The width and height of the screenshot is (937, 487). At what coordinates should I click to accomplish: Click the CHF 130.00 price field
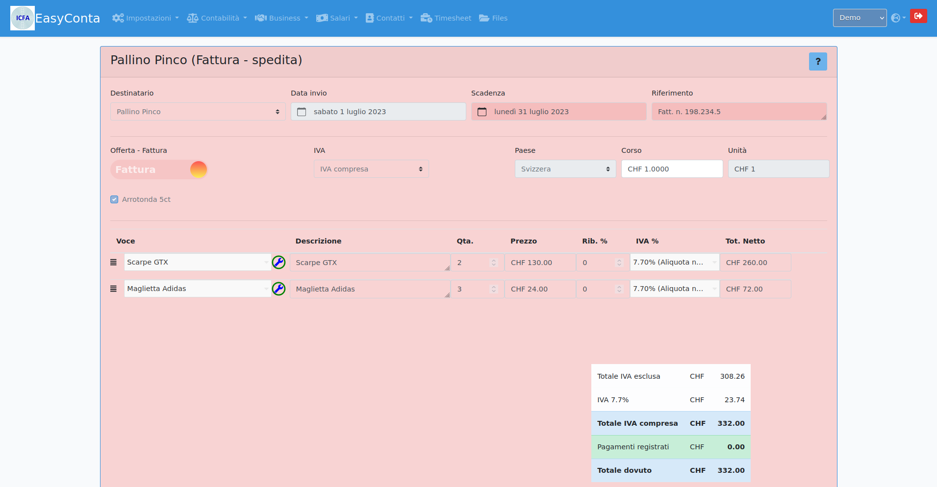540,263
